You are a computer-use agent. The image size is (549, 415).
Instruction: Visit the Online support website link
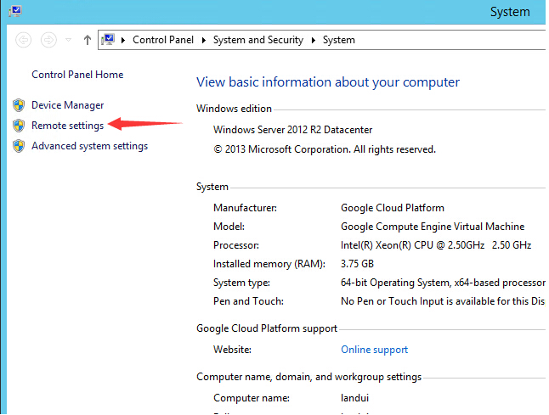374,350
